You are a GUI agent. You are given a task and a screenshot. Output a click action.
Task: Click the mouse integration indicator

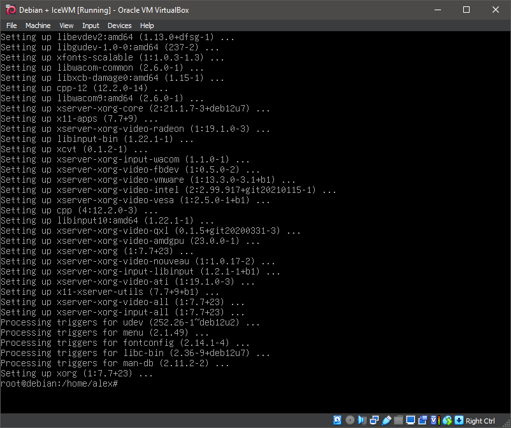[x=447, y=420]
